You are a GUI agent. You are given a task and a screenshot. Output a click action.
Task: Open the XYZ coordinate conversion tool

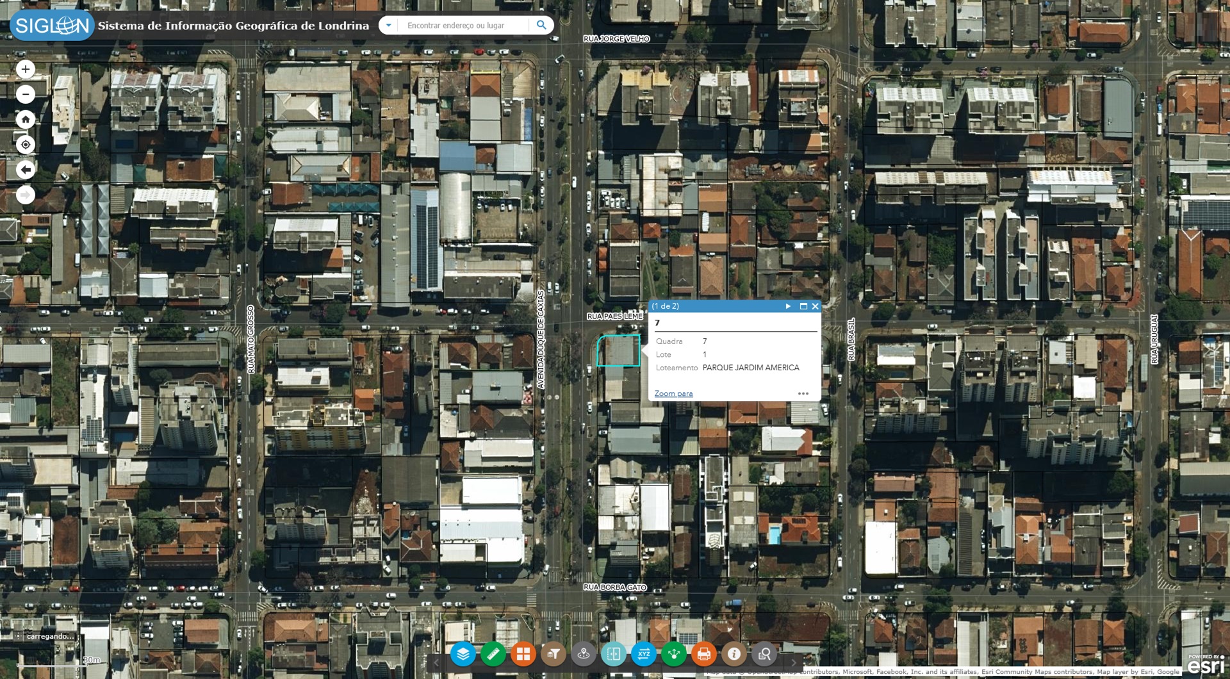[x=644, y=654]
